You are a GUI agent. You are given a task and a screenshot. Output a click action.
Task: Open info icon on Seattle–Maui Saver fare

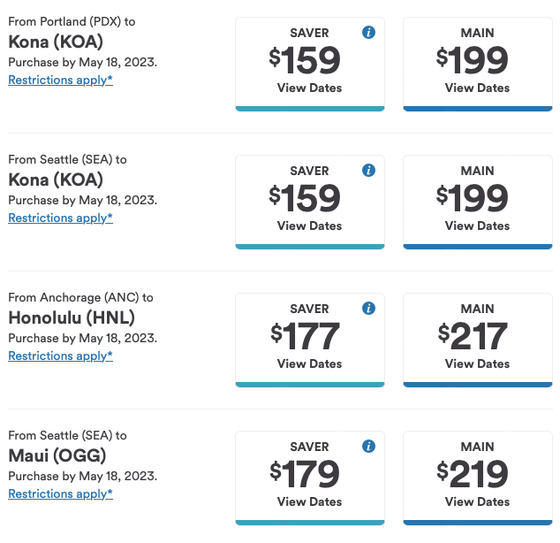[369, 447]
